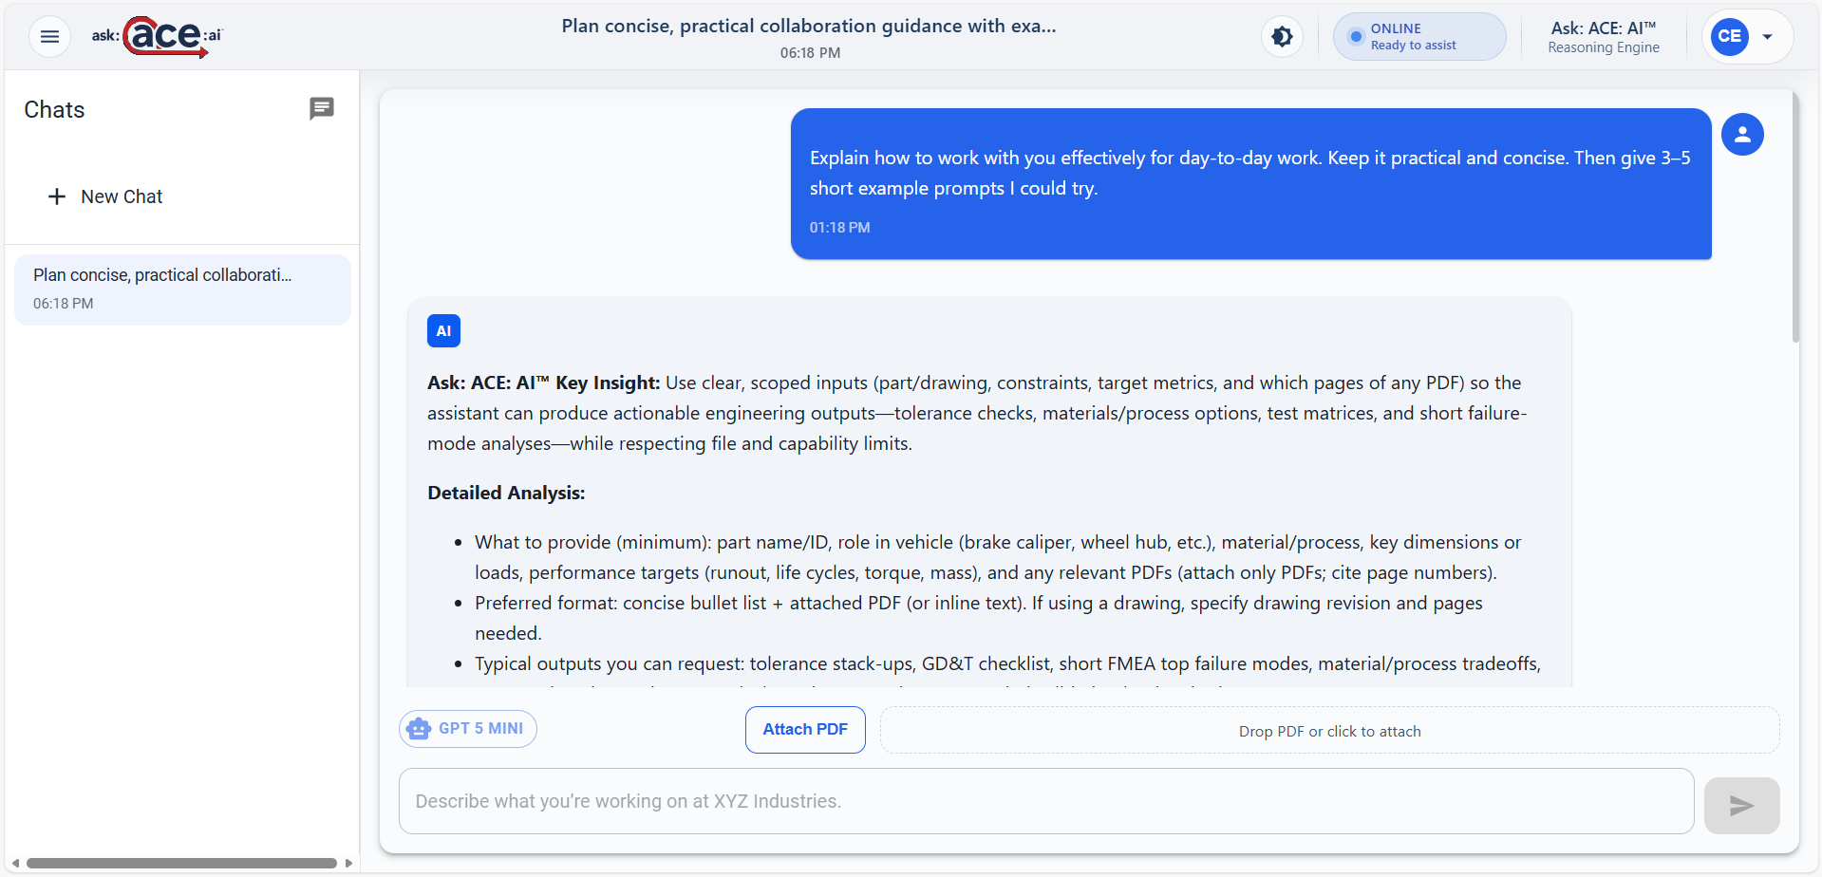Toggle the ONLINE status indicator pill
This screenshot has height=877, width=1822.
point(1418,36)
